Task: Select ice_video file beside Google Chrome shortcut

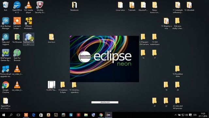Action: 17,86
